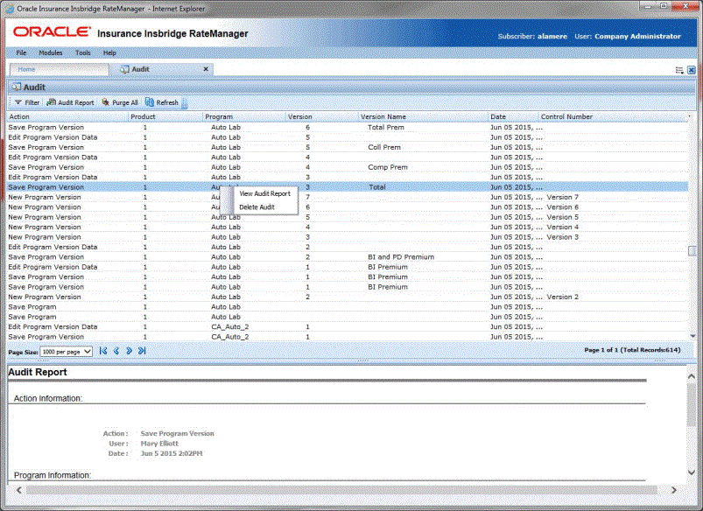Click the 'Jun 5 2015 2:02PM' date value
This screenshot has height=511, width=703.
click(172, 453)
